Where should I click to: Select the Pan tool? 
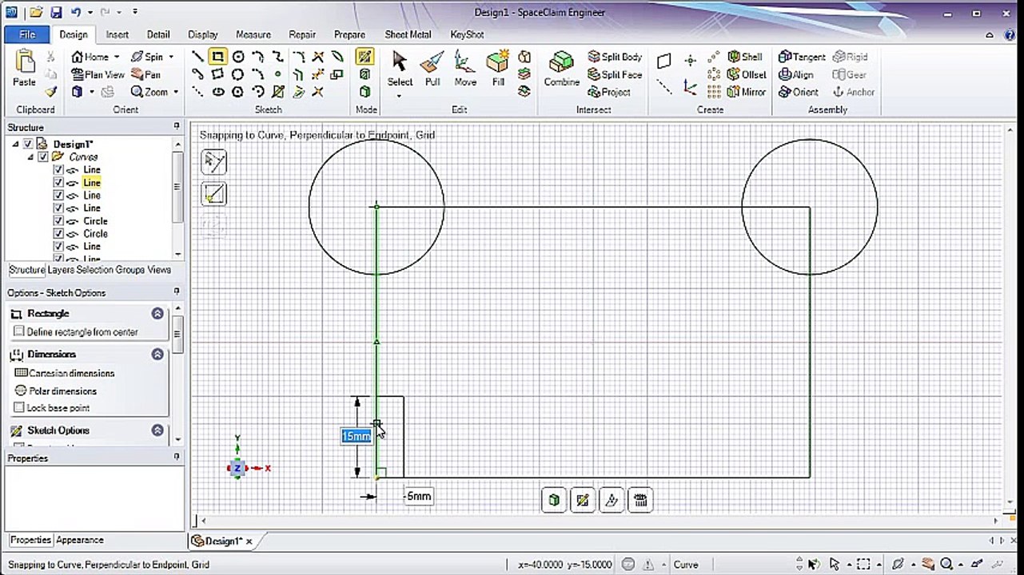(x=146, y=74)
